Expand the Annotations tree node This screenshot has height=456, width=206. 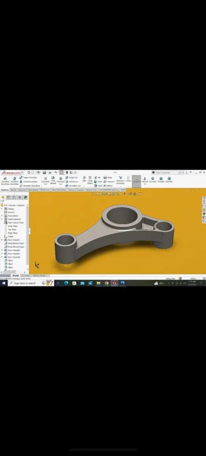point(2,216)
